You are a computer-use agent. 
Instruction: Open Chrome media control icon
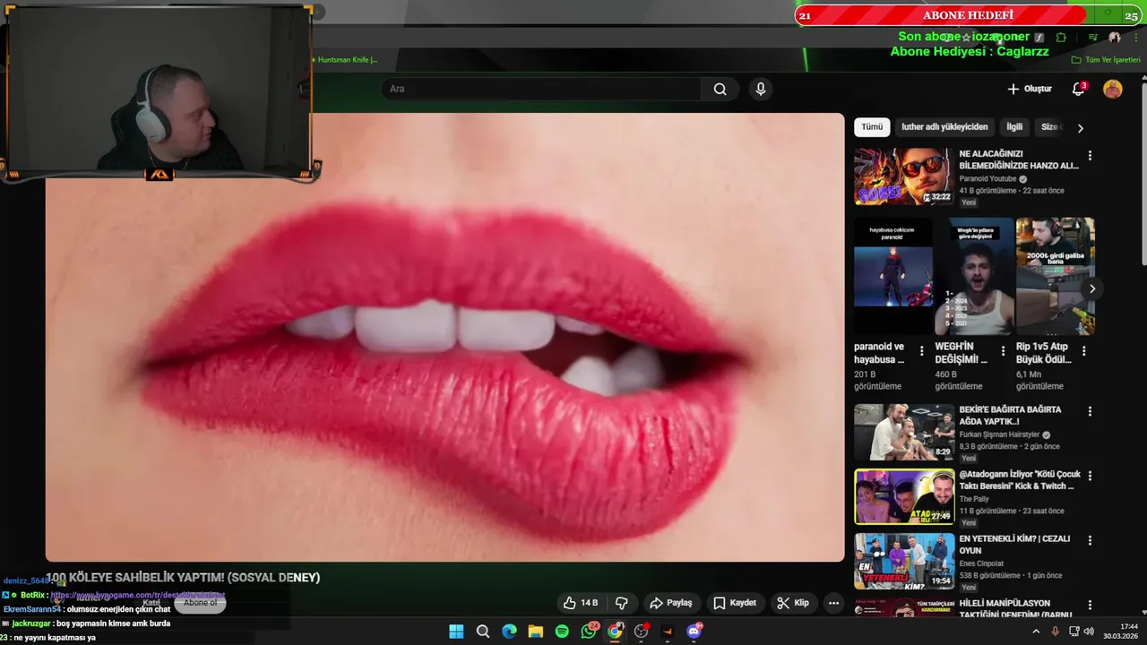[x=1092, y=38]
